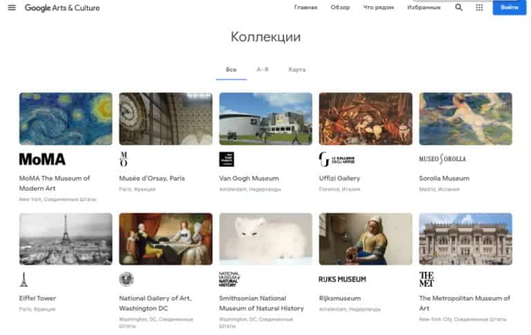Switch to the Карта tab

(297, 70)
